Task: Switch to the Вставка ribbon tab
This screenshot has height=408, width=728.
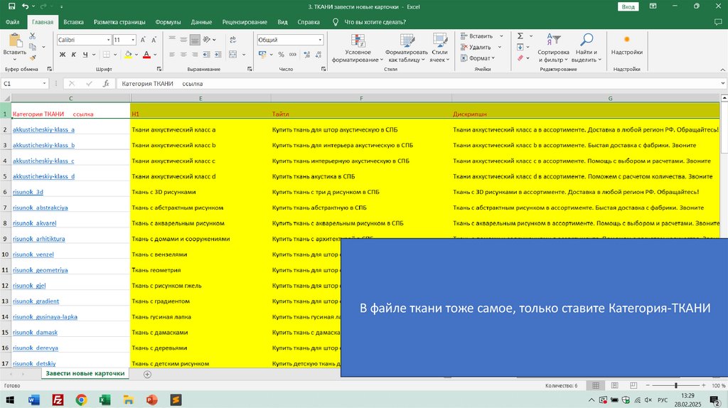Action: click(x=73, y=22)
